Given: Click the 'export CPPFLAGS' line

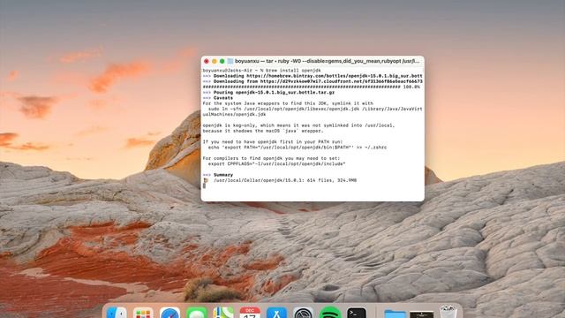Looking at the screenshot, I should point(276,164).
